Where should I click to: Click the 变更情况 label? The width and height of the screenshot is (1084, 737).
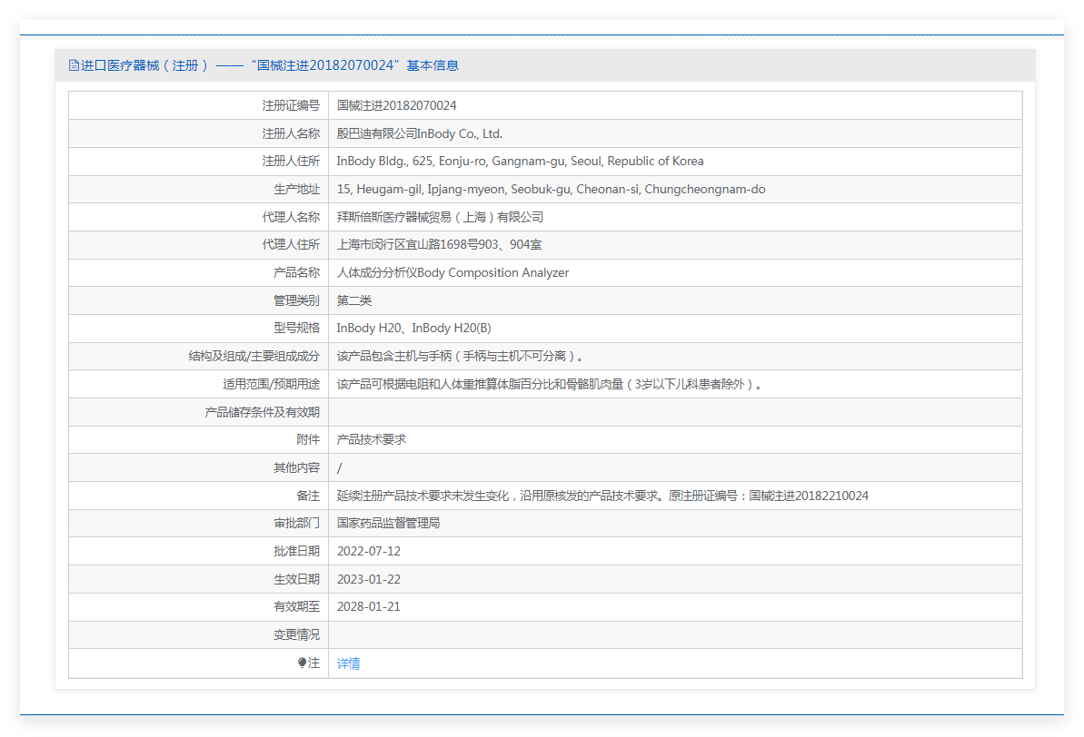pos(296,634)
